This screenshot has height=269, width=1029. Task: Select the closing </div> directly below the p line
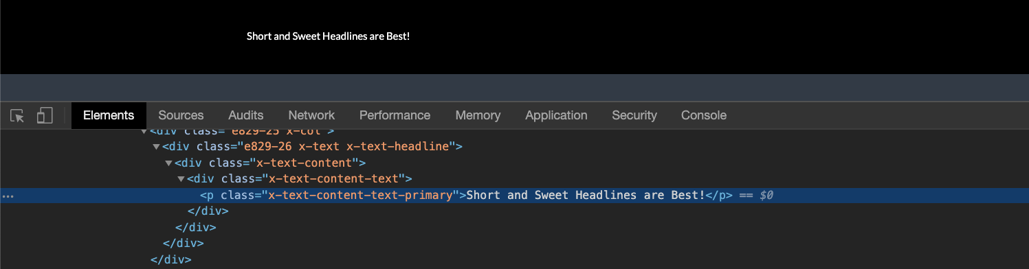(208, 211)
